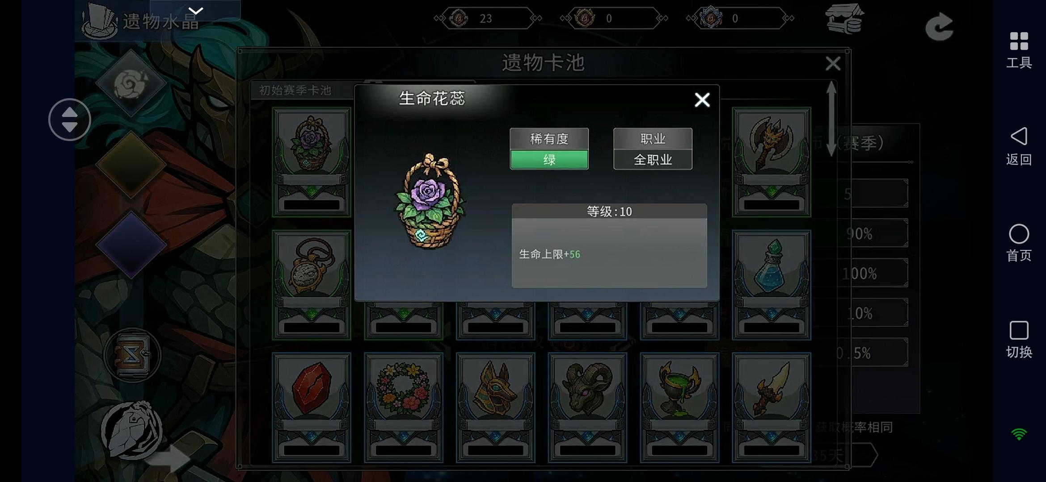Viewport: 1046px width, 482px height.
Task: Select the Anubis mask relic card
Action: 496,407
